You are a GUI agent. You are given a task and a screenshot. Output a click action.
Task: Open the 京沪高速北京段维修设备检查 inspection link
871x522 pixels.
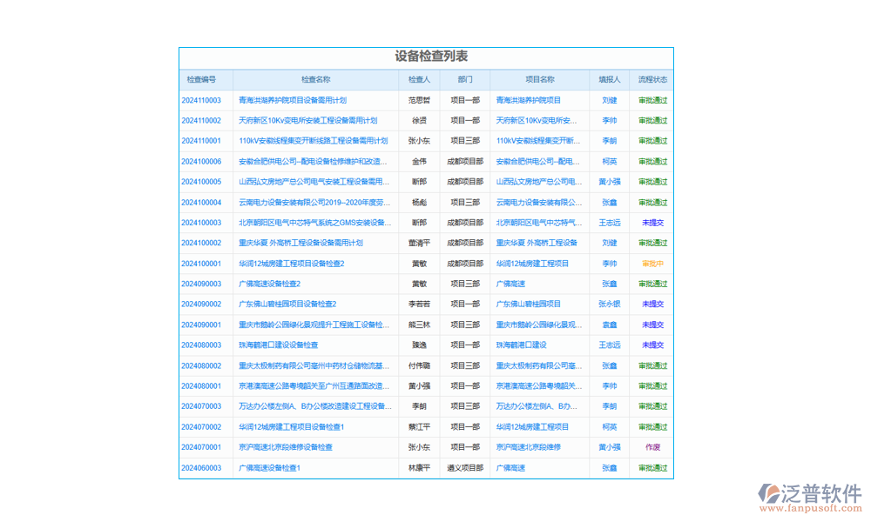(286, 447)
